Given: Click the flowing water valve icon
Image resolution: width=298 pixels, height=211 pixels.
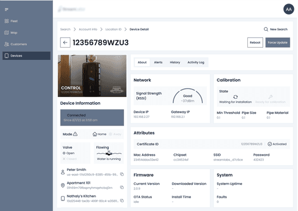Looking at the screenshot, I should pos(109,153).
